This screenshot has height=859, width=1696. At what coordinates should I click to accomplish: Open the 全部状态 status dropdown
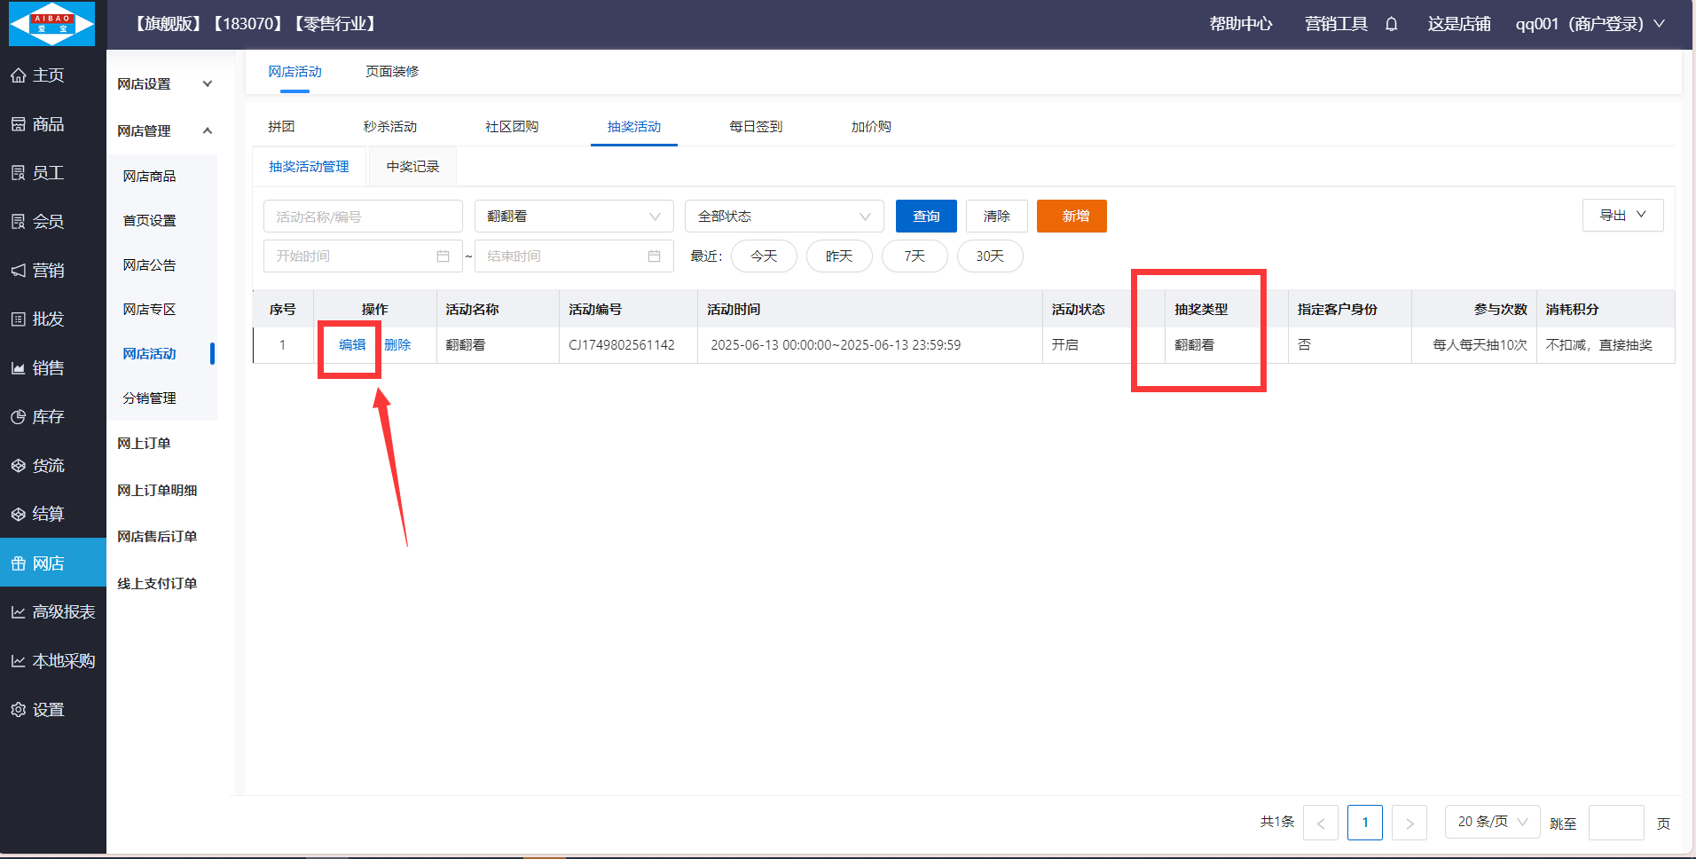(783, 217)
